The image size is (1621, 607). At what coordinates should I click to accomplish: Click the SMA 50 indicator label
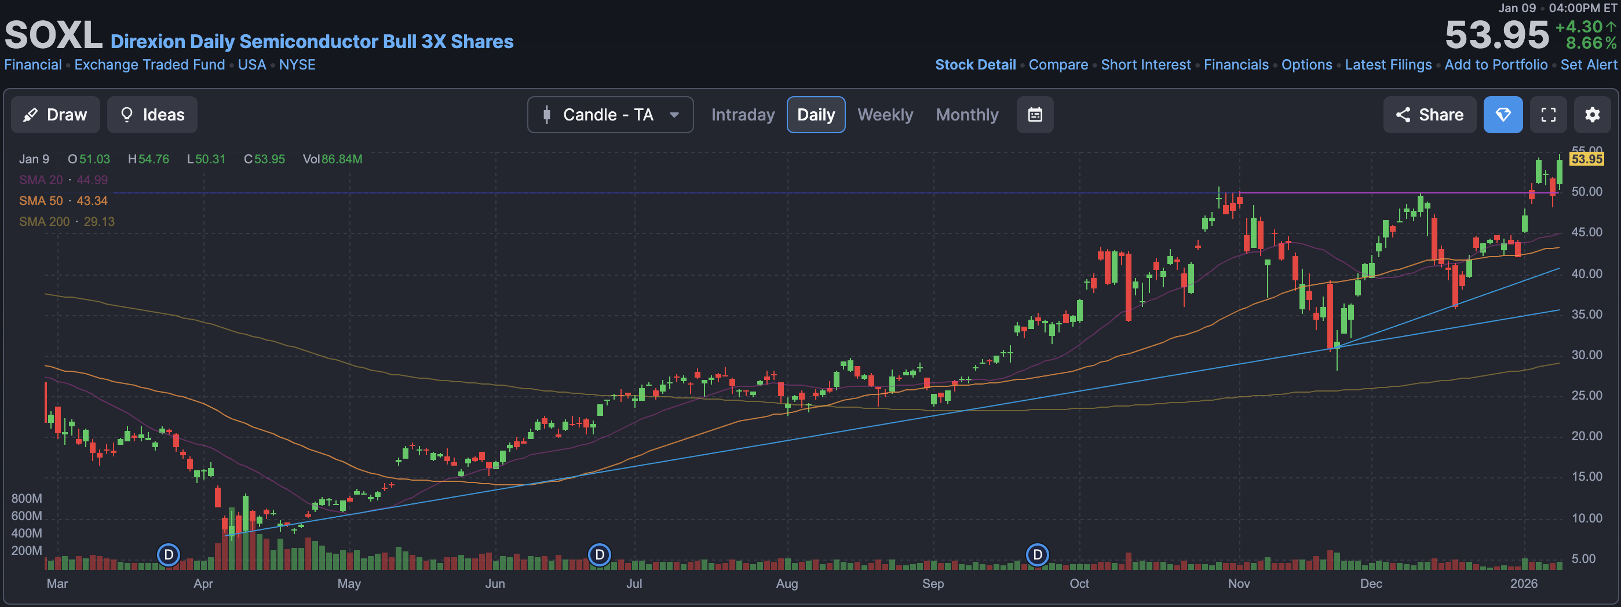pos(41,200)
